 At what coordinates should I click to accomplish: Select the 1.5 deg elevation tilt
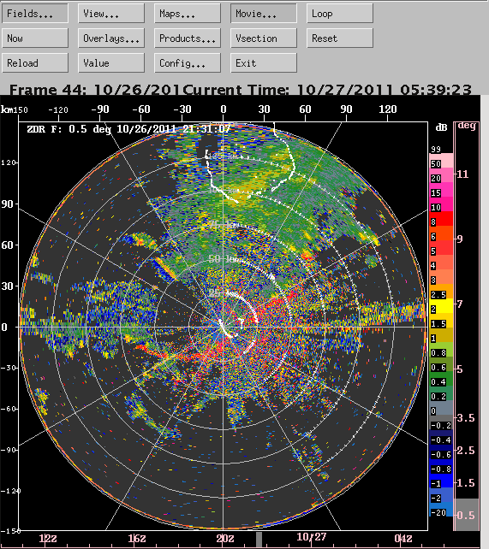[x=466, y=483]
